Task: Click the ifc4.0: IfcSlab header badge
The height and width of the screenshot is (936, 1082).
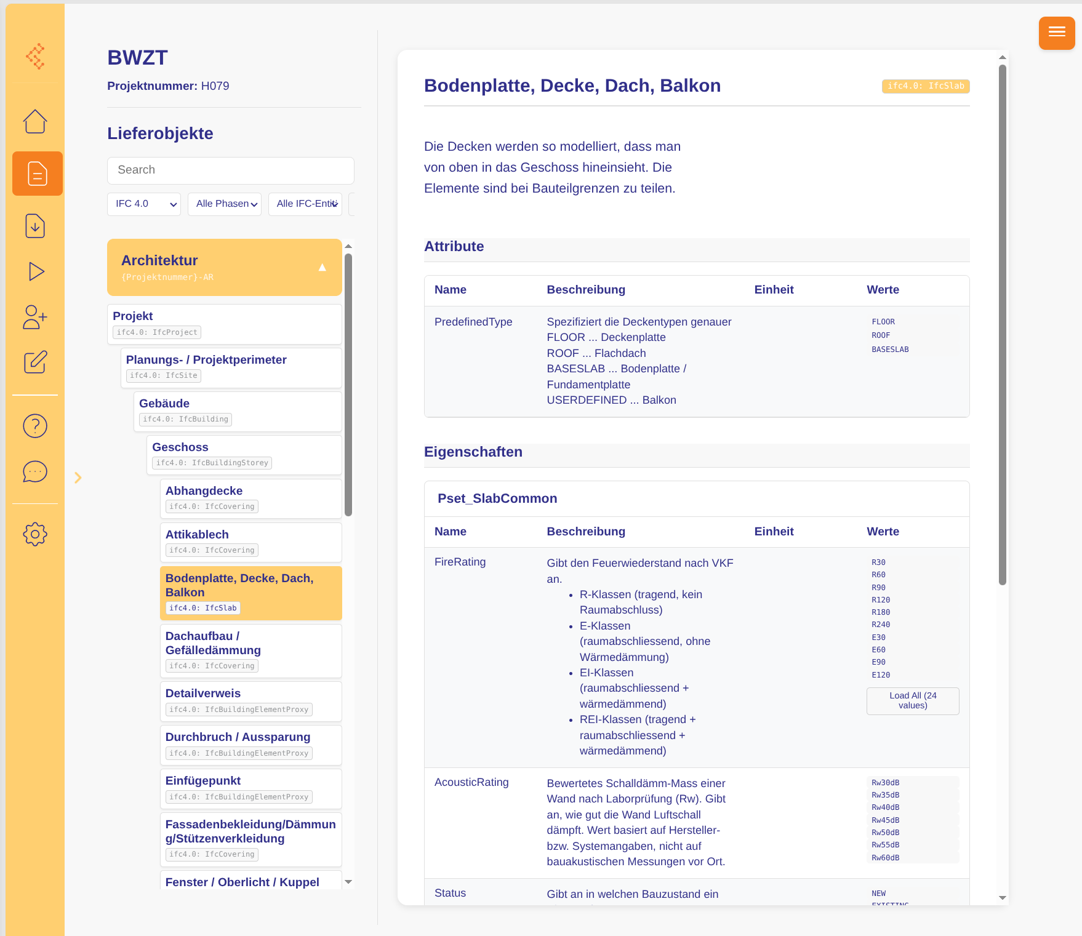Action: pos(926,86)
